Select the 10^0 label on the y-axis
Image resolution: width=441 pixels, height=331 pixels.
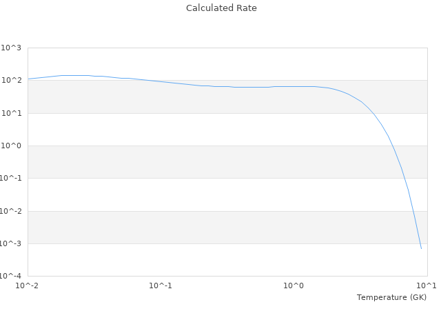(11, 146)
